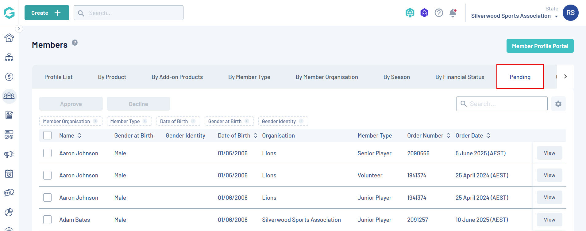Check the Aaron Johnson Volunteer row
The image size is (586, 231).
pos(48,175)
